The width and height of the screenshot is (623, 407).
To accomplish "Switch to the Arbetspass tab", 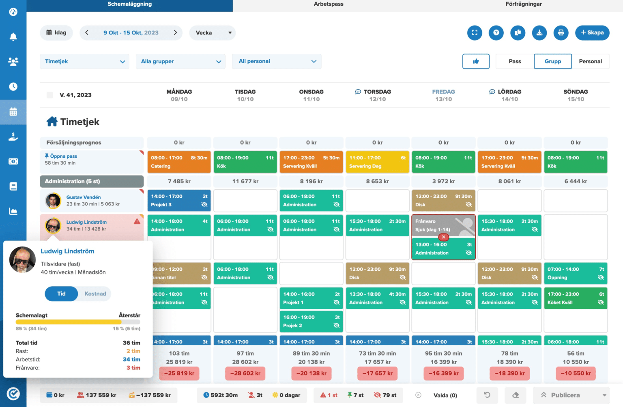I will [329, 4].
